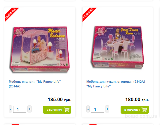Focus the quantity field of the dining set
The width and height of the screenshot is (160, 125).
(97, 109)
